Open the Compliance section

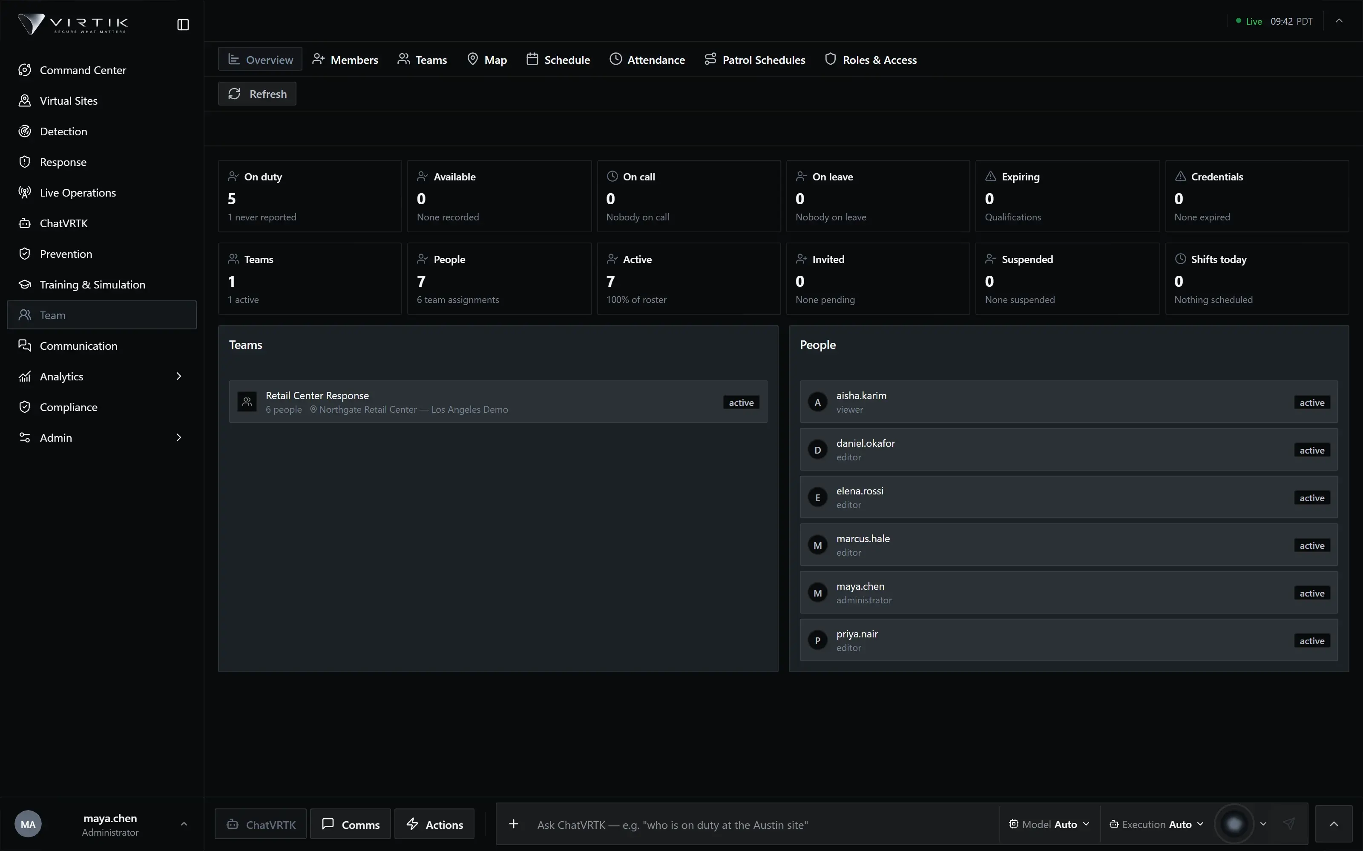click(101, 407)
